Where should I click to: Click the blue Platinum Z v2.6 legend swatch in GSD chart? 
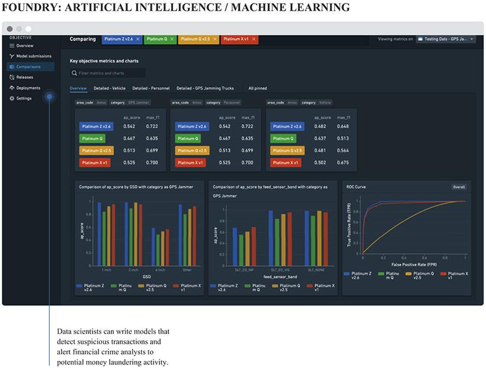pos(79,285)
